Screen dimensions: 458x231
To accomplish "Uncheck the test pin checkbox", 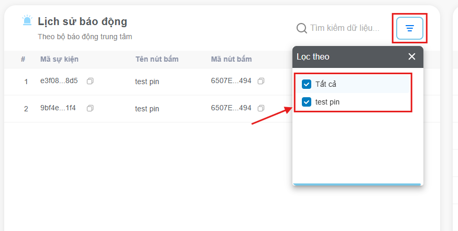I will click(x=307, y=102).
